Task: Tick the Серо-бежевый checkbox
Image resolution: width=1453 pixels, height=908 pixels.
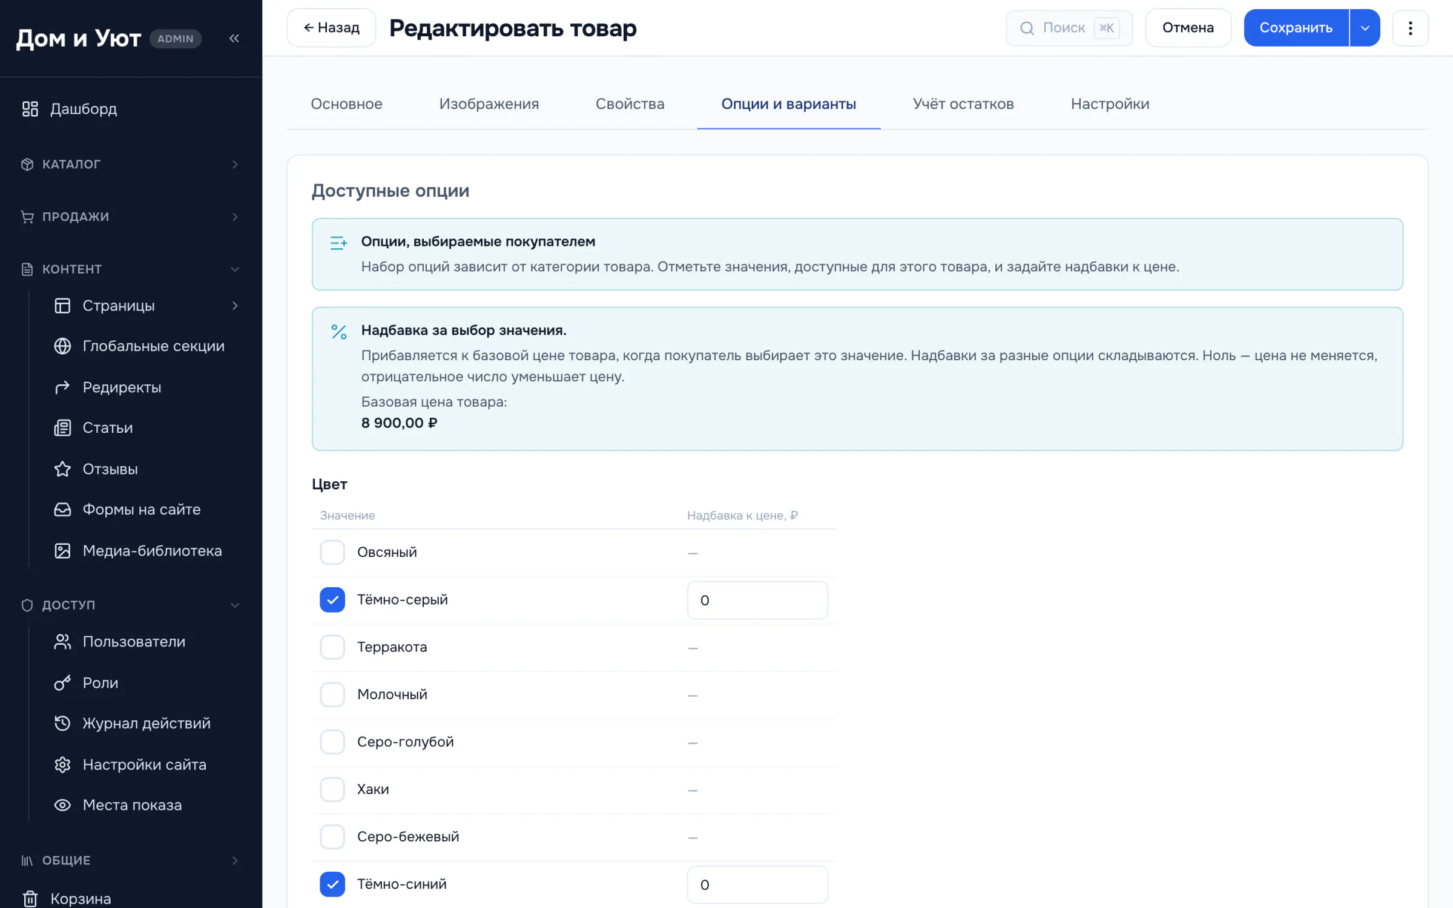Action: pyautogui.click(x=332, y=836)
